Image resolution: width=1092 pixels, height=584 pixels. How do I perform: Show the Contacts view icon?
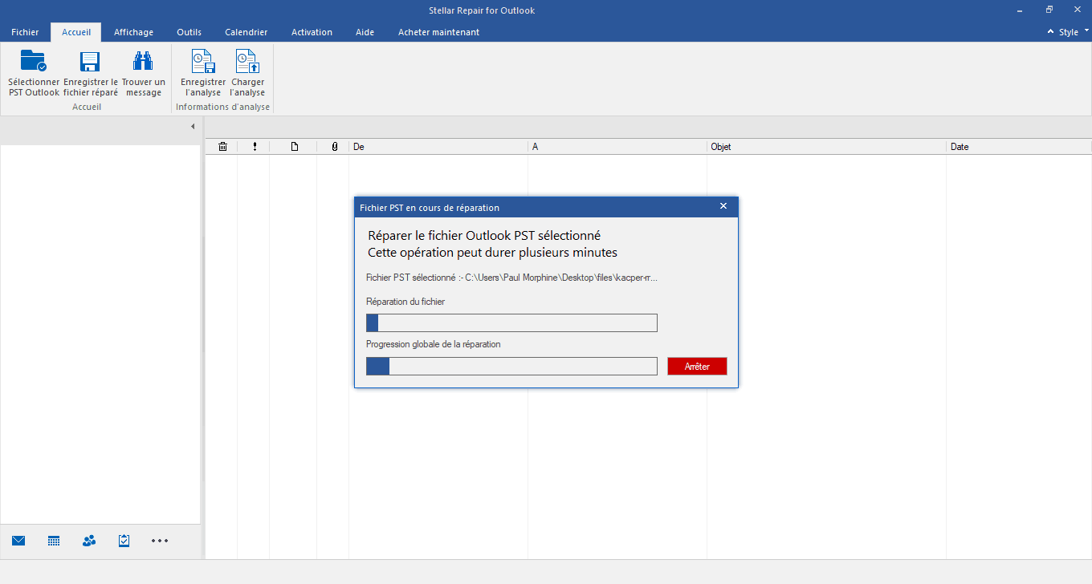point(89,541)
